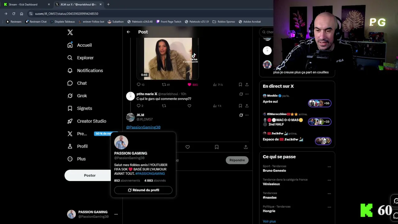Open Signets bookmarks
The image size is (398, 224).
click(x=80, y=108)
